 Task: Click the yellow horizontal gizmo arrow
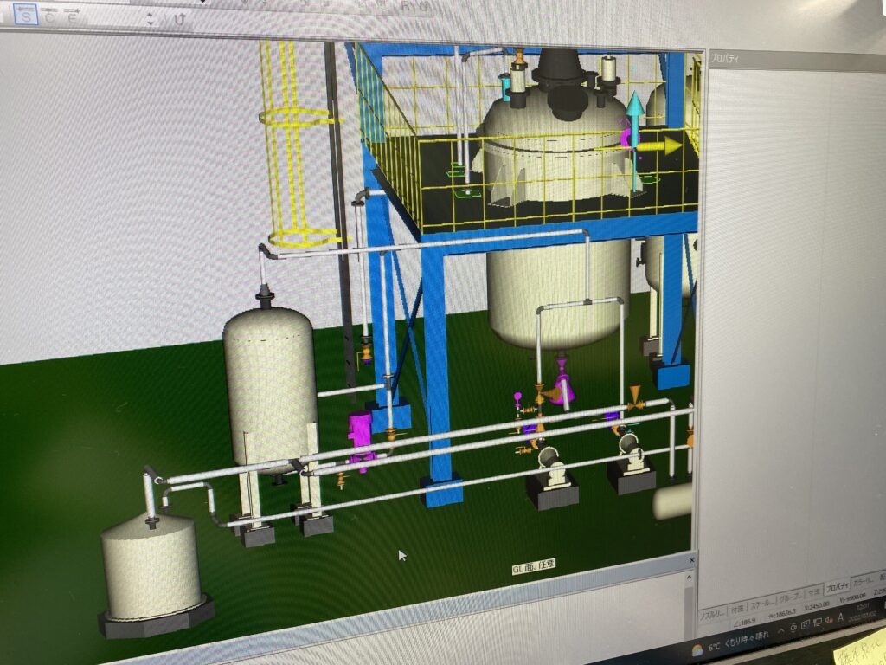coord(661,145)
